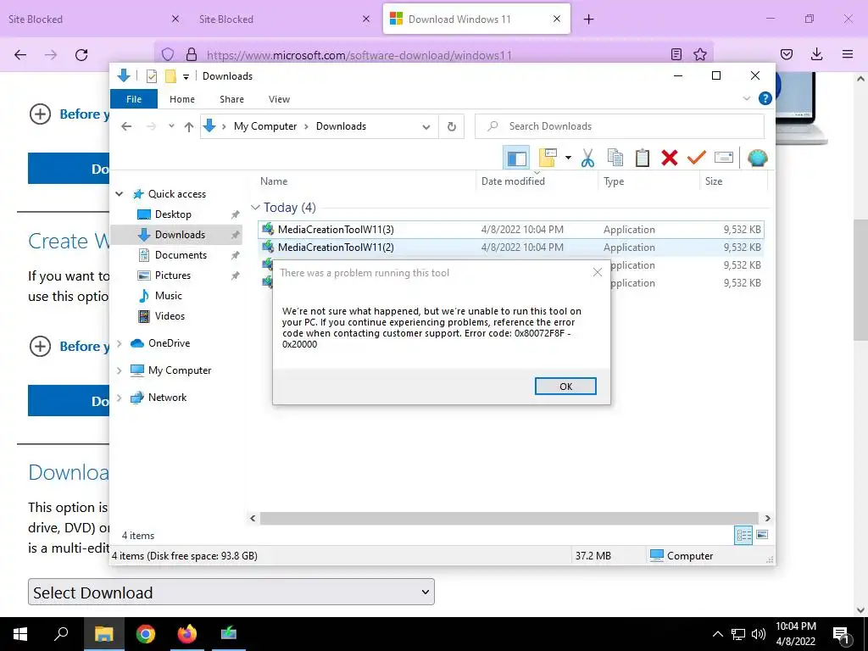Image resolution: width=868 pixels, height=651 pixels.
Task: Click the Save to Pocket icon
Action: (x=786, y=54)
